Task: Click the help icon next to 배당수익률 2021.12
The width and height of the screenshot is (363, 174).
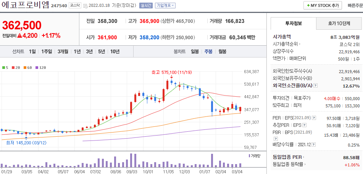Action: click(x=314, y=145)
